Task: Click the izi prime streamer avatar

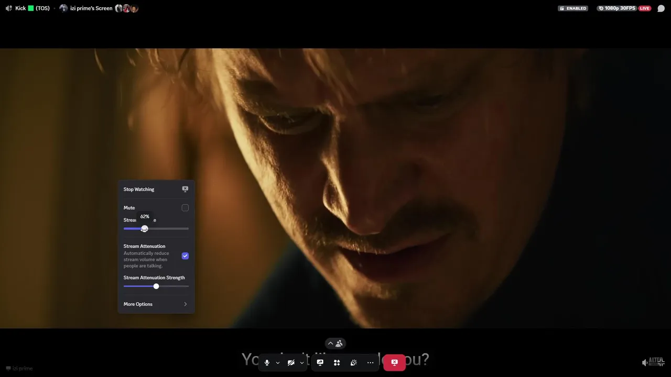Action: click(63, 8)
